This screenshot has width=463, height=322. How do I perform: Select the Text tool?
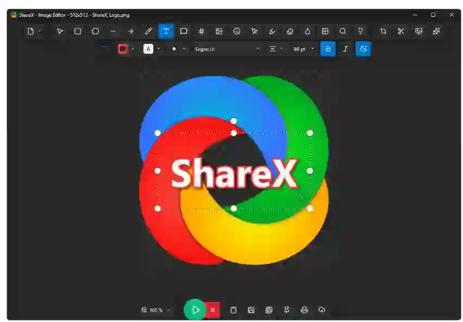166,31
